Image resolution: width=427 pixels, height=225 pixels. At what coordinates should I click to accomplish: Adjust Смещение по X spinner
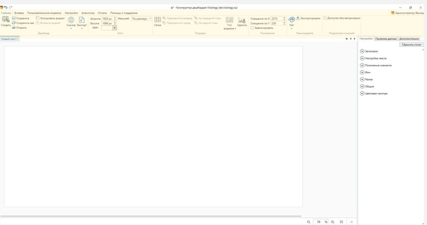(x=284, y=18)
